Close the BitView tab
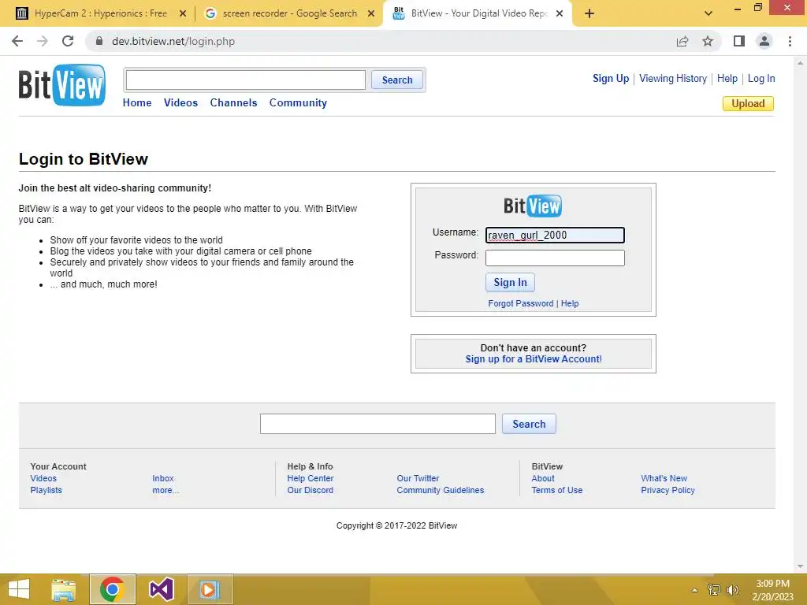Viewport: 807px width, 605px height. point(560,14)
